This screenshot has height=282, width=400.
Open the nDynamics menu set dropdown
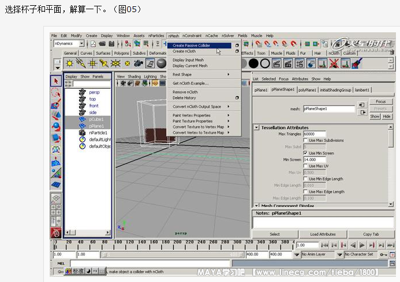click(x=81, y=43)
